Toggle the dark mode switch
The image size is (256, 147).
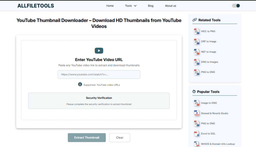(236, 6)
